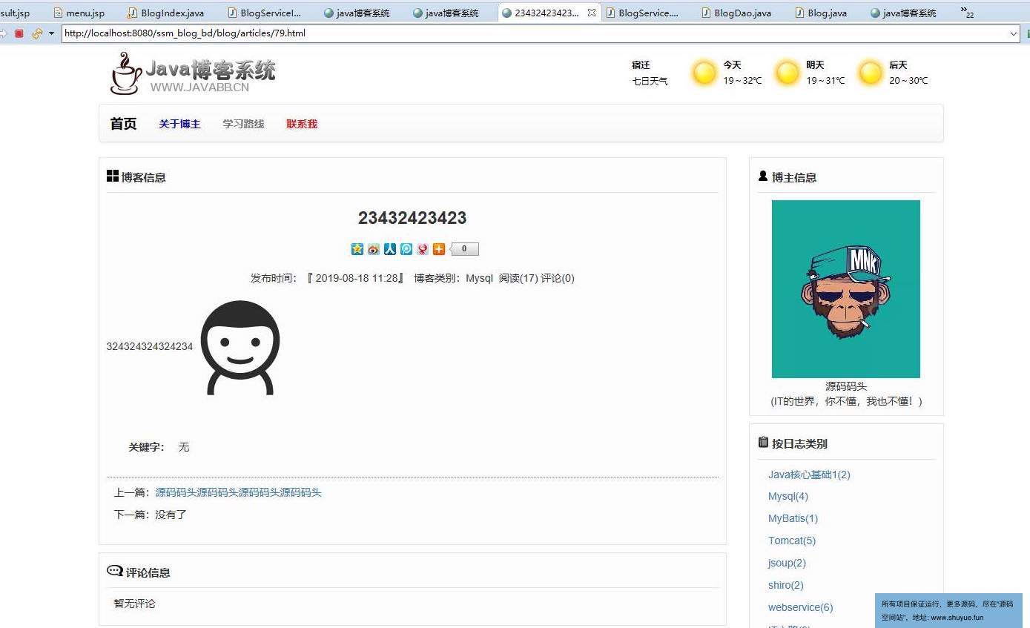Click the article title 23432423423

click(412, 218)
